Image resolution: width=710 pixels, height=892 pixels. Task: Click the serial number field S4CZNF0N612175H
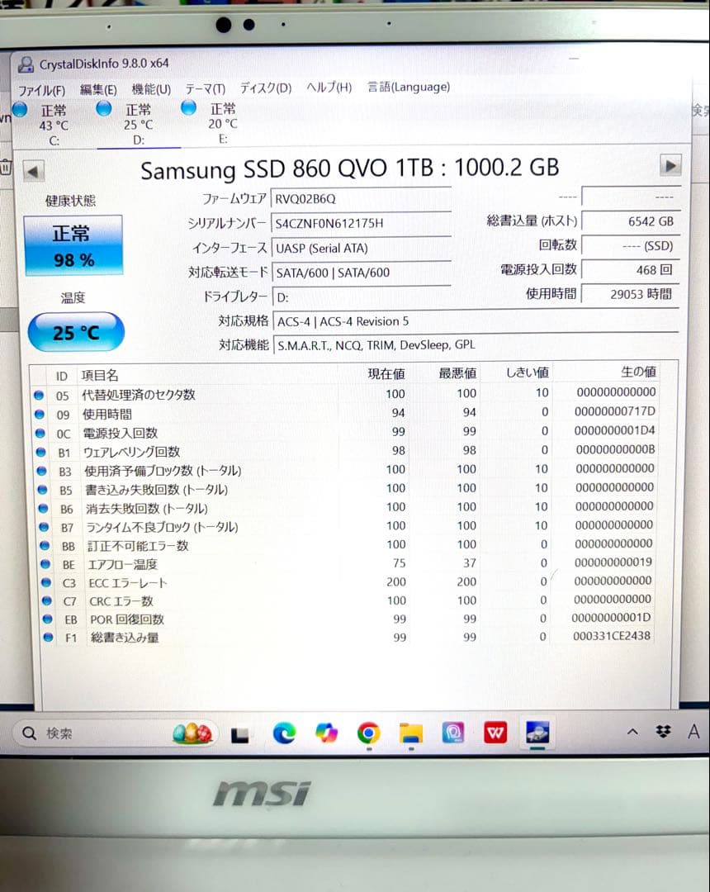(361, 224)
